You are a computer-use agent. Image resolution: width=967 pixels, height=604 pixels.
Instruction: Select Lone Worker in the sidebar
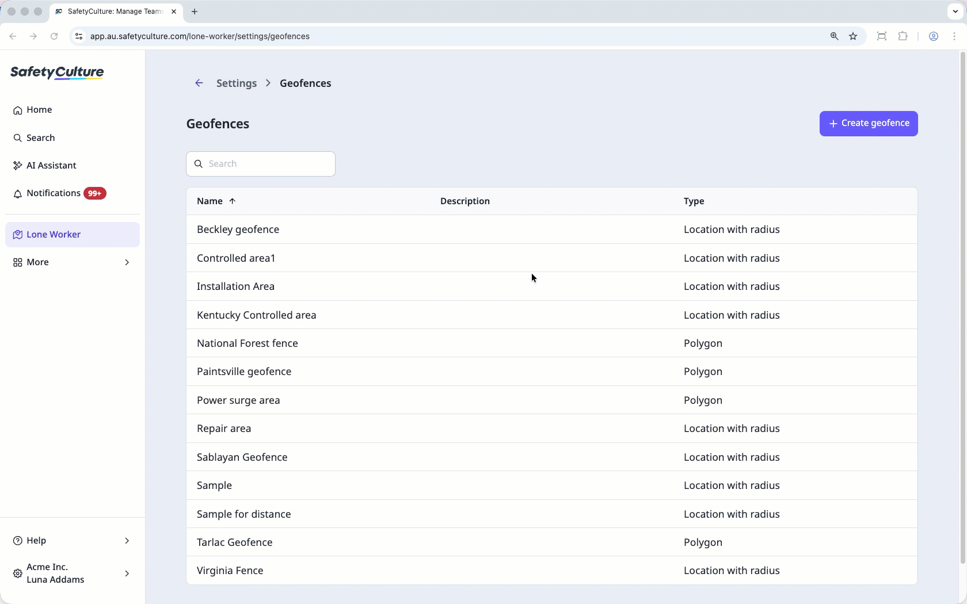click(x=73, y=235)
